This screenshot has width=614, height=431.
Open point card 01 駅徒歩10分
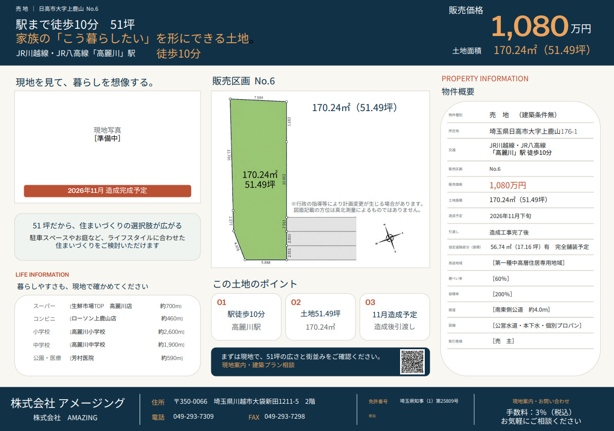(x=246, y=317)
